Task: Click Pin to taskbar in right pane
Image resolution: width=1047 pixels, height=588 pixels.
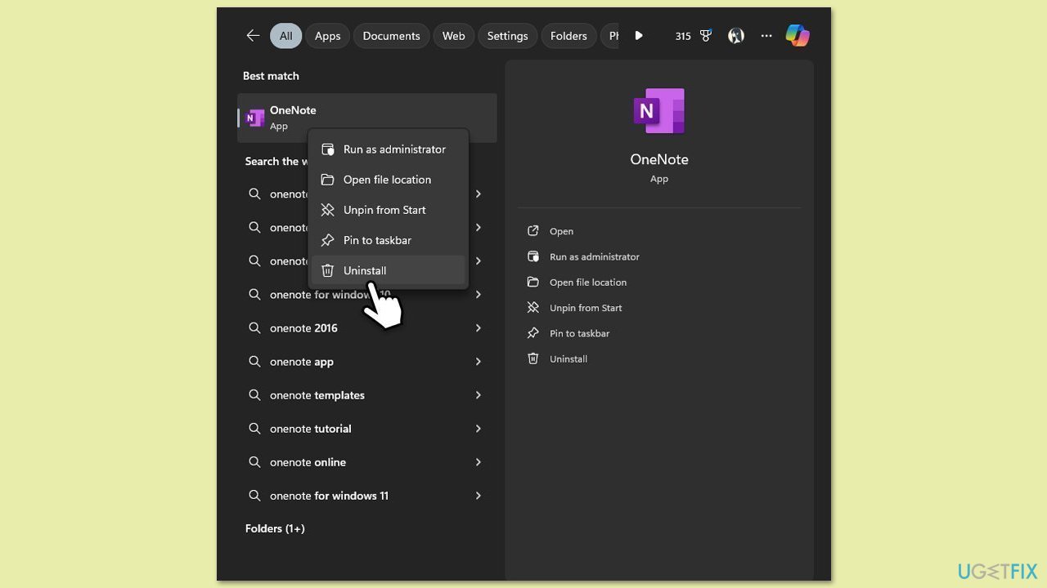Action: pyautogui.click(x=579, y=333)
